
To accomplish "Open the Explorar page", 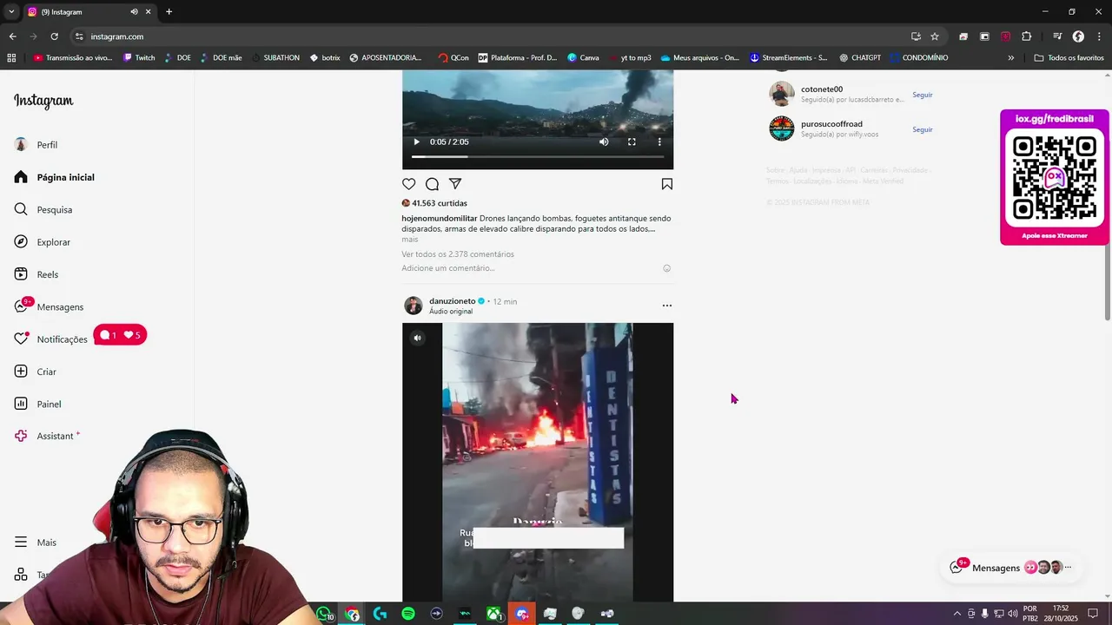I will 42,242.
